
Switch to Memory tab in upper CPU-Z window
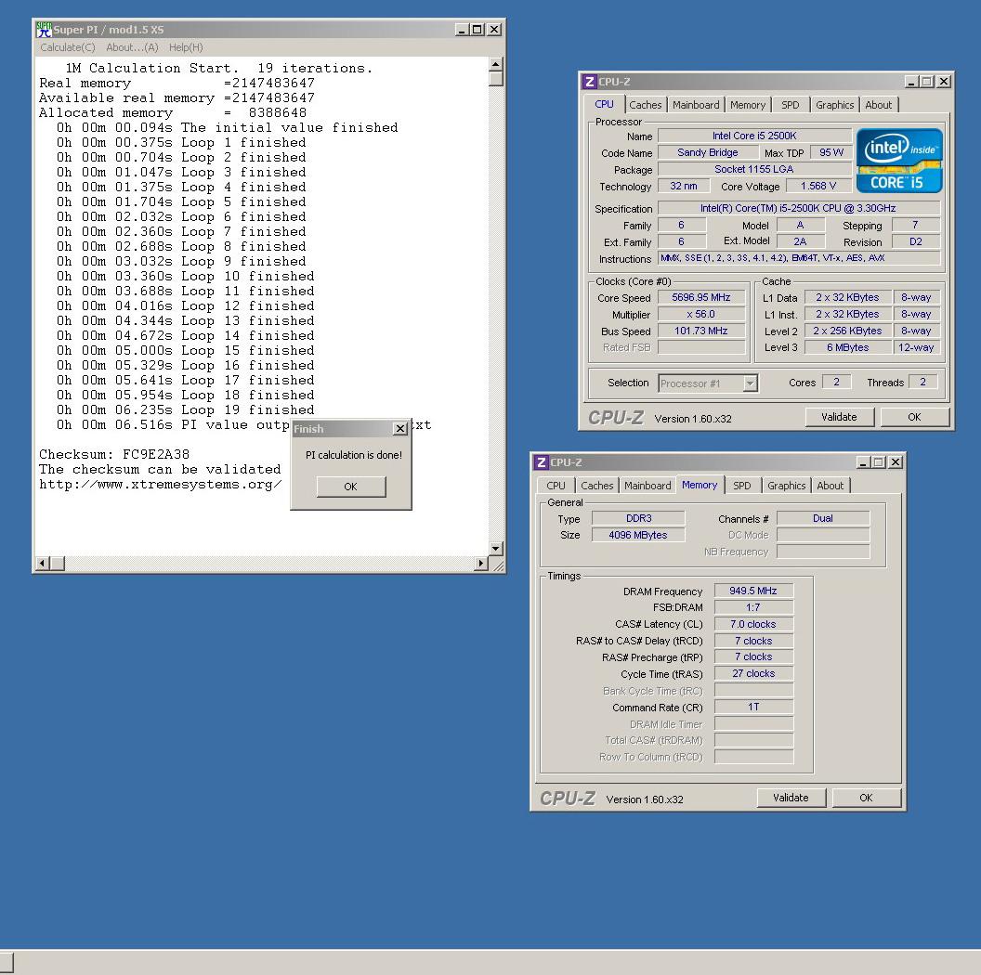(748, 105)
